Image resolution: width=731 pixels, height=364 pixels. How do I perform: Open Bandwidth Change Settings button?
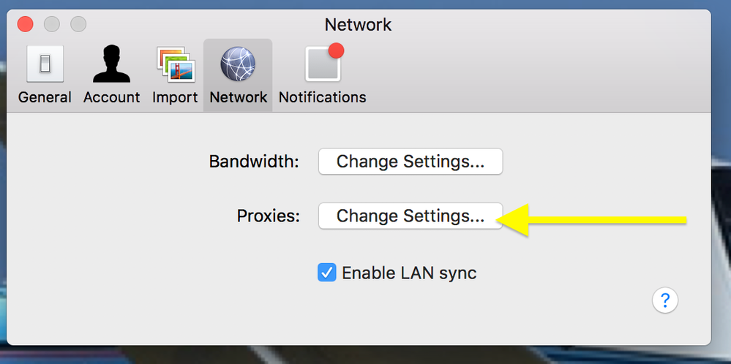[410, 162]
